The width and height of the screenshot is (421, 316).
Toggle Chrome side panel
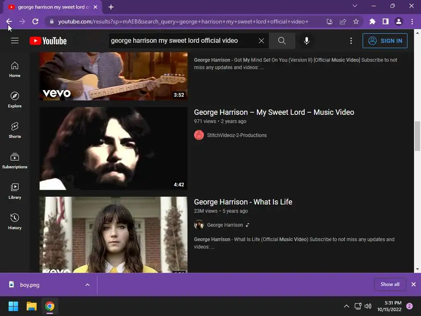click(386, 21)
